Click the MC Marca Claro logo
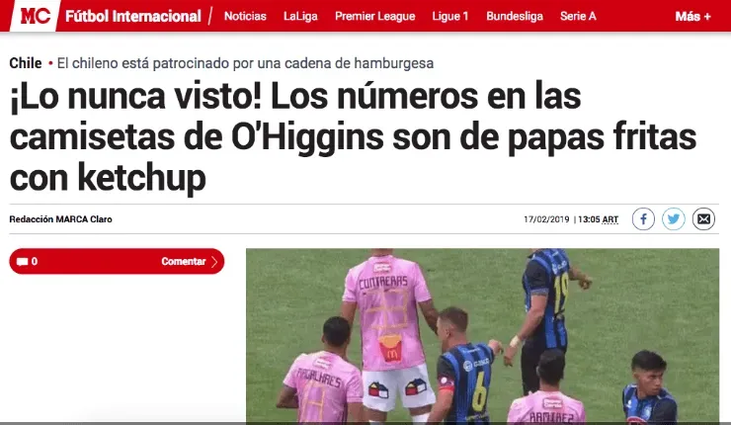 tap(35, 16)
